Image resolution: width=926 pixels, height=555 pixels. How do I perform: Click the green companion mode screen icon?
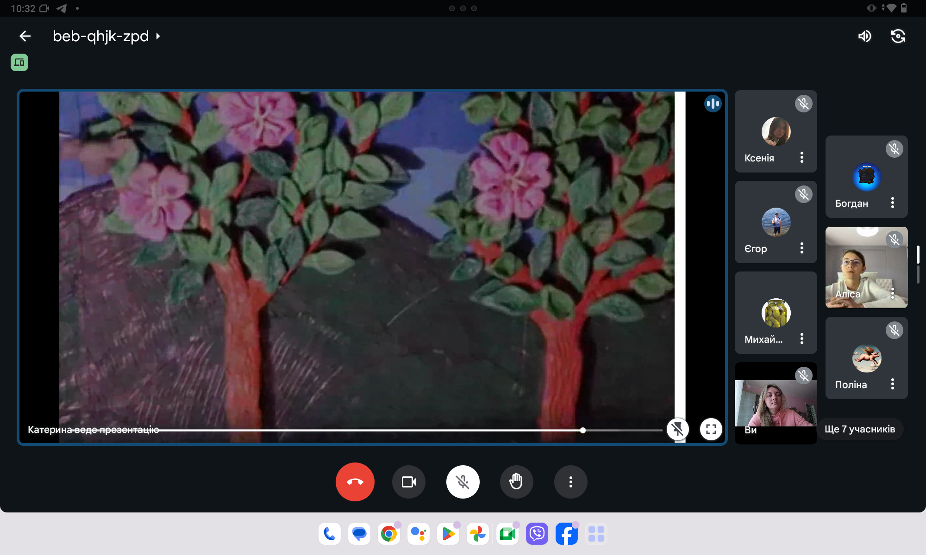19,62
